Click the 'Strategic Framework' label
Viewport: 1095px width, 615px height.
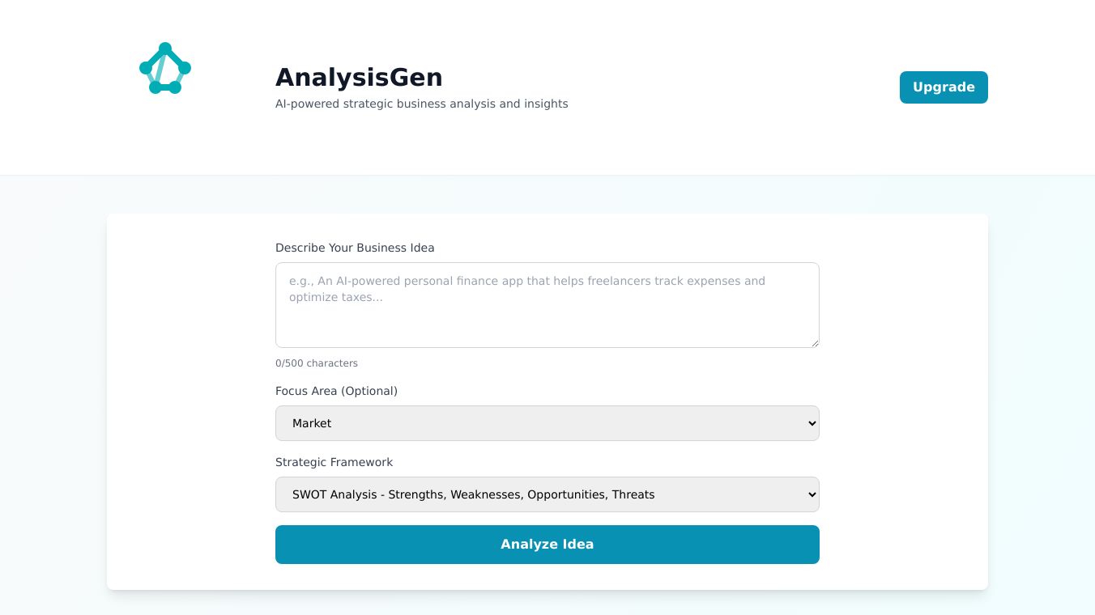pos(334,462)
